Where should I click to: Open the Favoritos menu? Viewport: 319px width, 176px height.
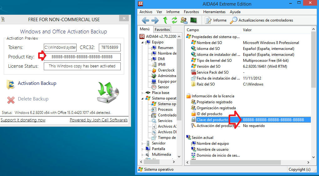pos(191,12)
